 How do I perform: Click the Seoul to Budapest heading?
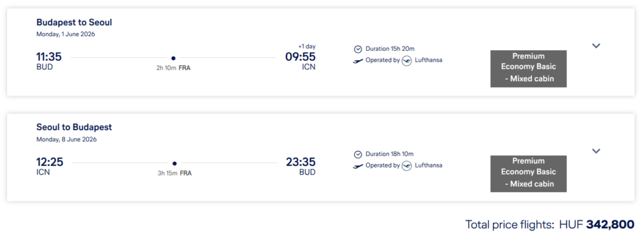click(74, 127)
